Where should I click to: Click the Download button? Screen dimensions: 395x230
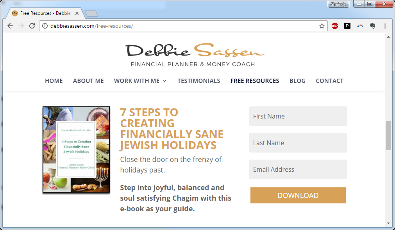[298, 196]
